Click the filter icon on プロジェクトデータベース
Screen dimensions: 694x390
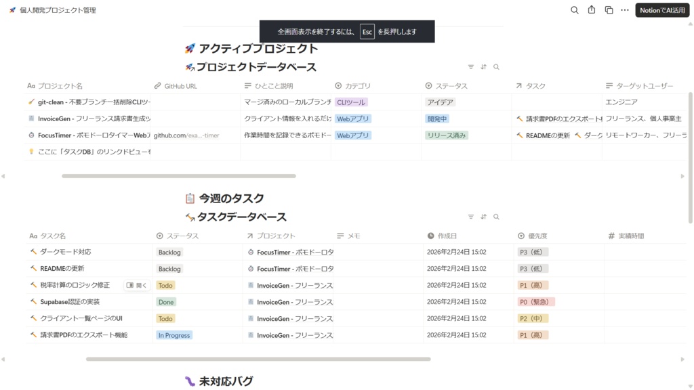pyautogui.click(x=472, y=67)
